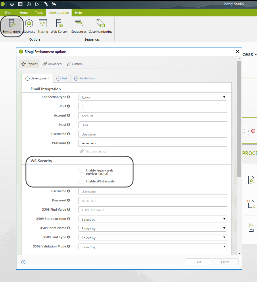The width and height of the screenshot is (257, 282).
Task: Click scrollbar up arrow in dialog
Action: (x=239, y=59)
